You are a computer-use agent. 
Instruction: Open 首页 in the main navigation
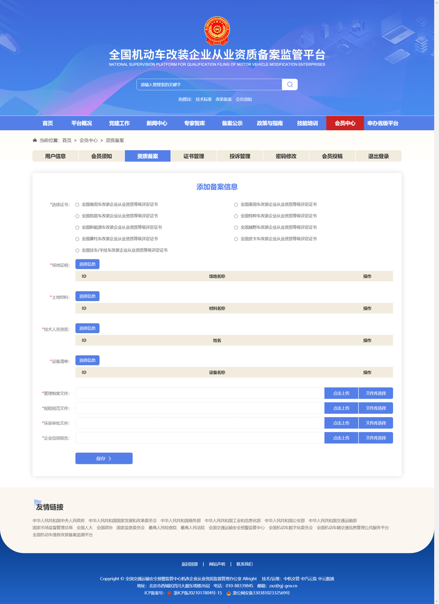pos(48,123)
